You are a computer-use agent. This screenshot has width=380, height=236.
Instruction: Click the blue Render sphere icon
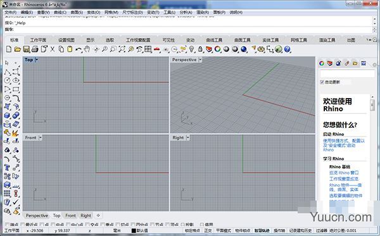(244, 49)
